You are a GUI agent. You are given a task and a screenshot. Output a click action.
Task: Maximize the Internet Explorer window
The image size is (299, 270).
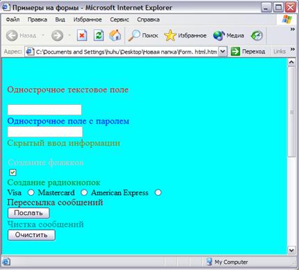(278, 8)
